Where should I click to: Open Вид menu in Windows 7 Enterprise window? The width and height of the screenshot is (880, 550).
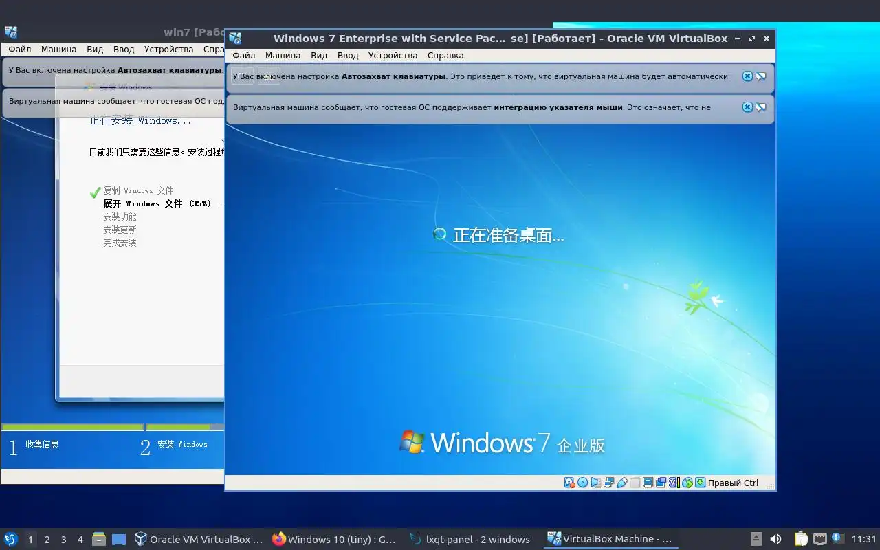click(319, 55)
